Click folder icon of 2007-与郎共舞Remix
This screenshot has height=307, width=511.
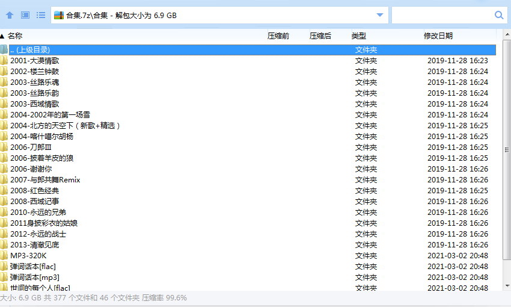(x=4, y=180)
